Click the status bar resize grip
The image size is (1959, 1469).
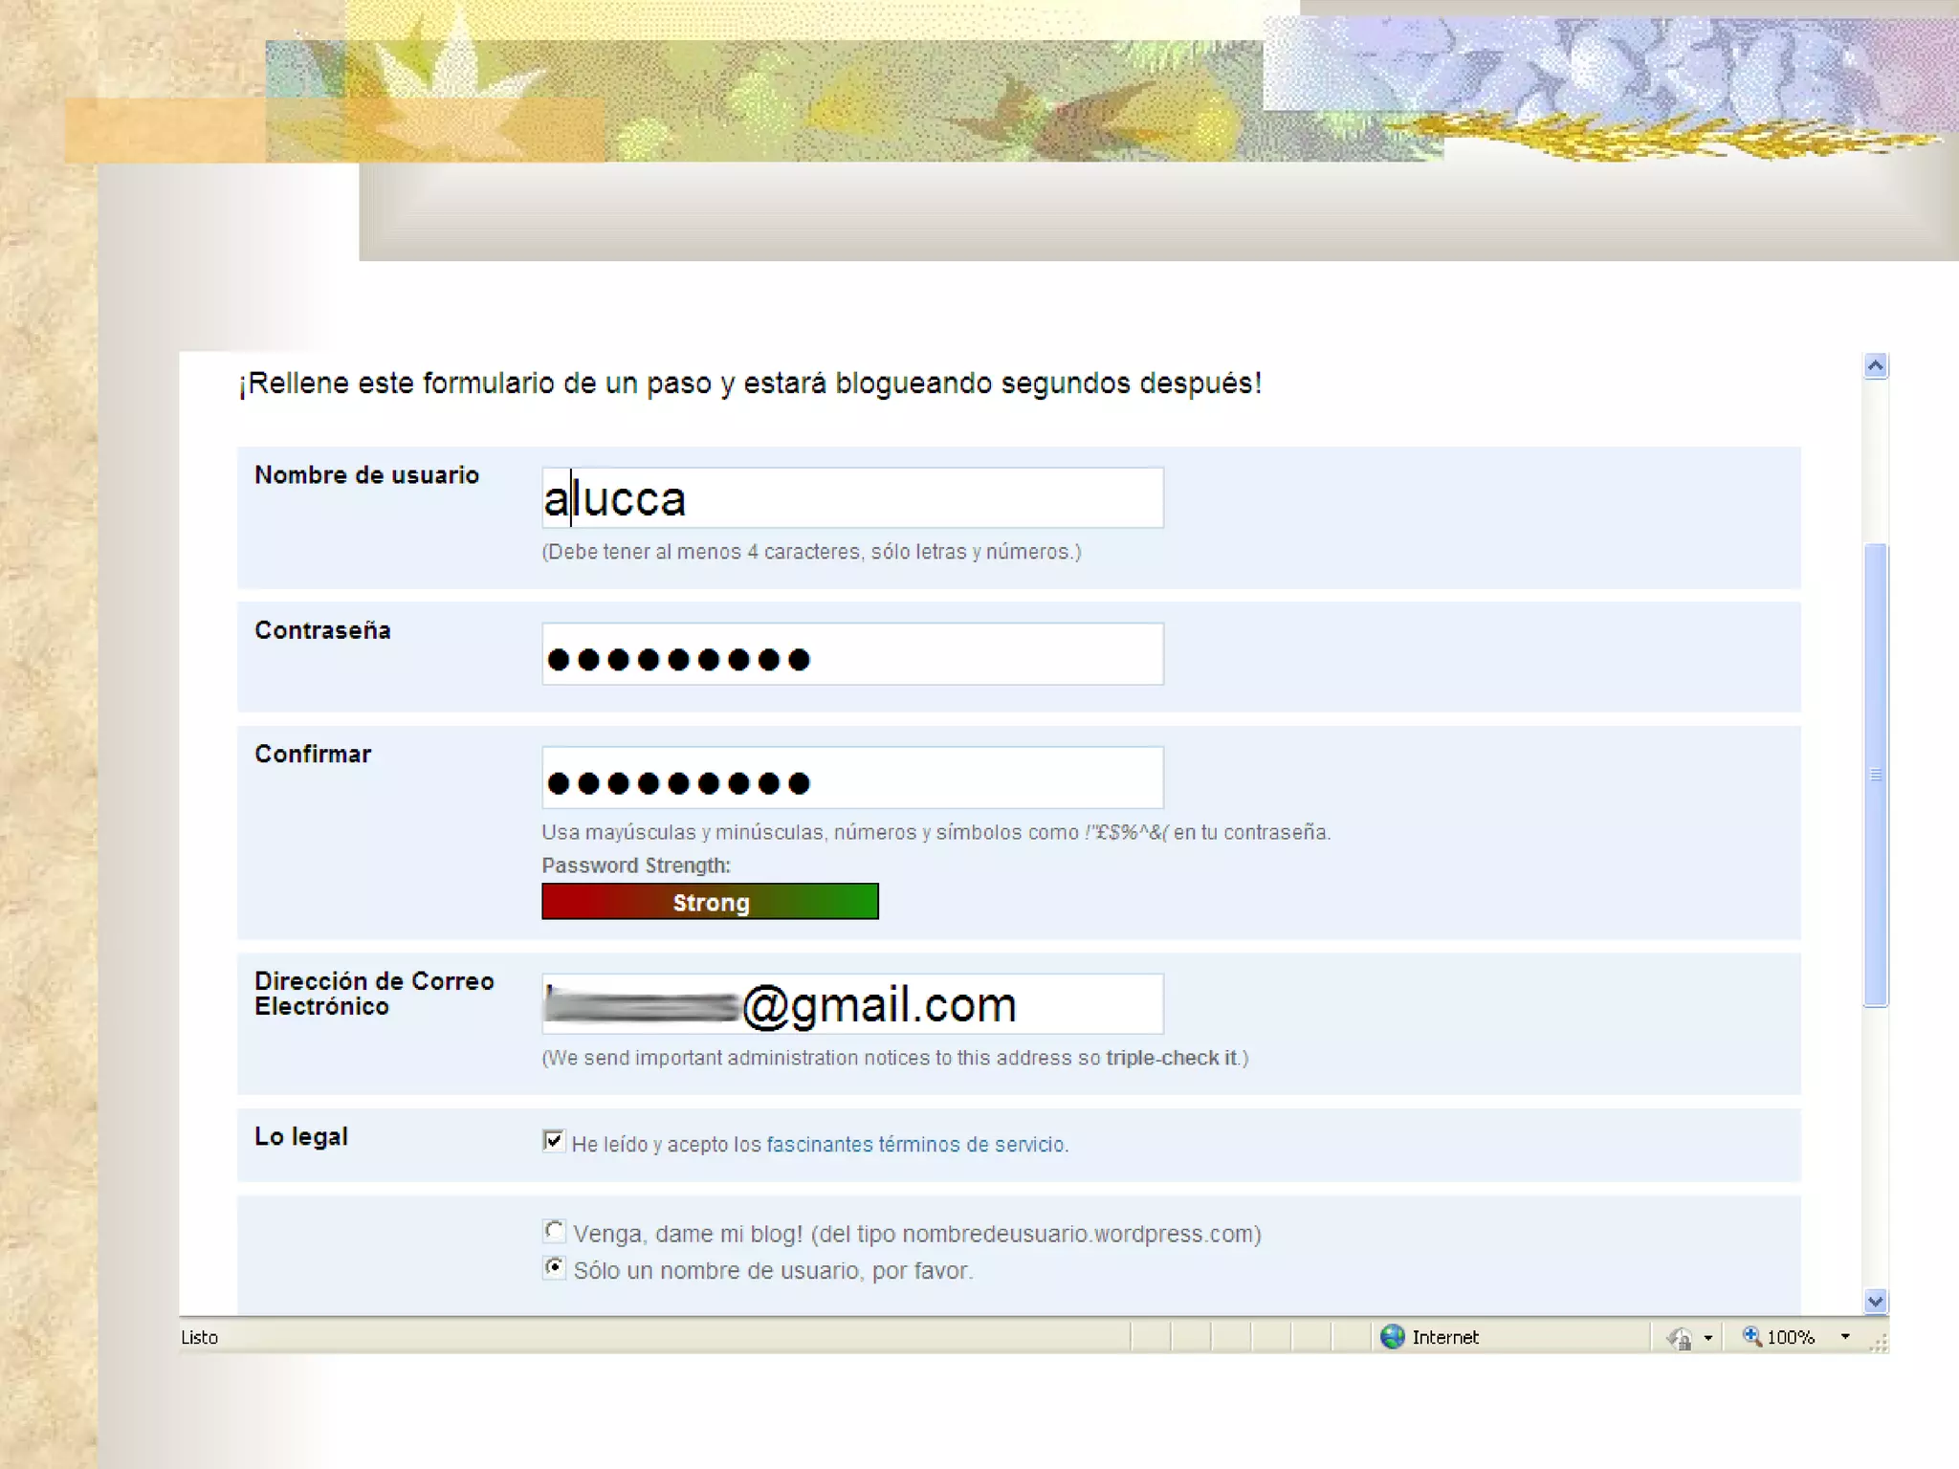pos(1879,1343)
